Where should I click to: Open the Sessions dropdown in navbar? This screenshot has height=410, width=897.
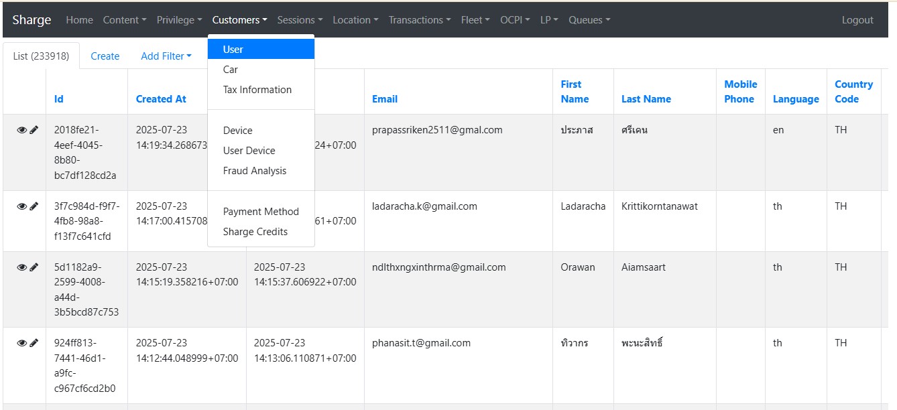click(x=300, y=20)
